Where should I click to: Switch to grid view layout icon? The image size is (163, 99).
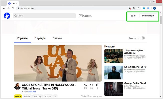[x=143, y=38]
